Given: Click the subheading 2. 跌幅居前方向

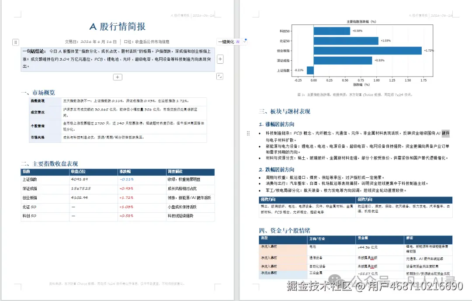Looking at the screenshot, I should [x=276, y=170].
